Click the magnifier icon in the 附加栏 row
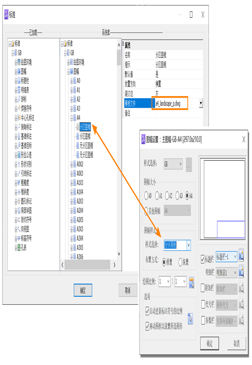This screenshot has height=365, width=252. [241, 288]
